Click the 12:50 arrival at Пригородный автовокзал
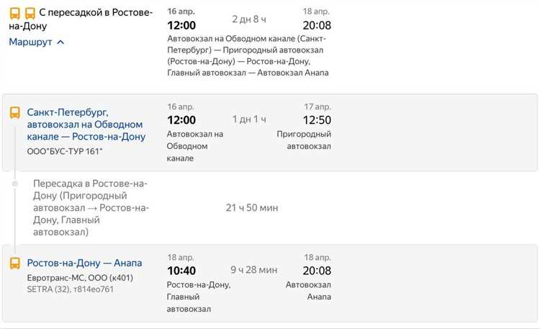 tap(317, 120)
